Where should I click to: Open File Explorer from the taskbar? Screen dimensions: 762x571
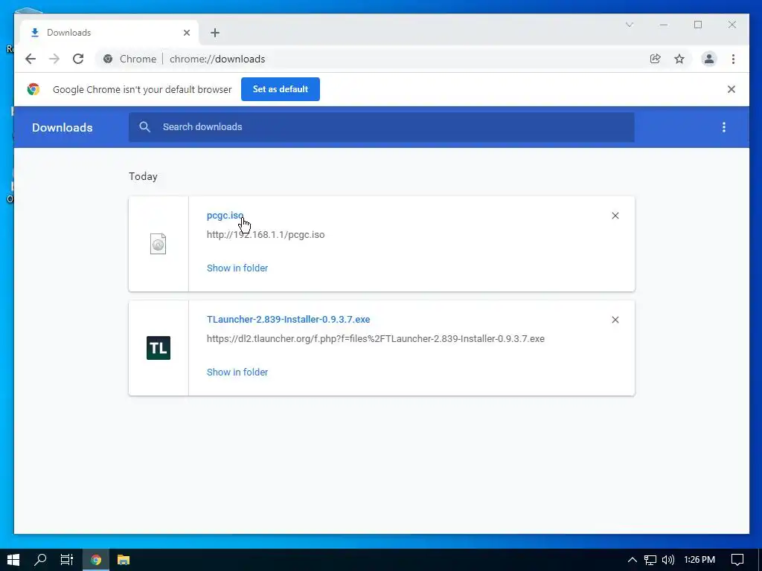click(124, 560)
